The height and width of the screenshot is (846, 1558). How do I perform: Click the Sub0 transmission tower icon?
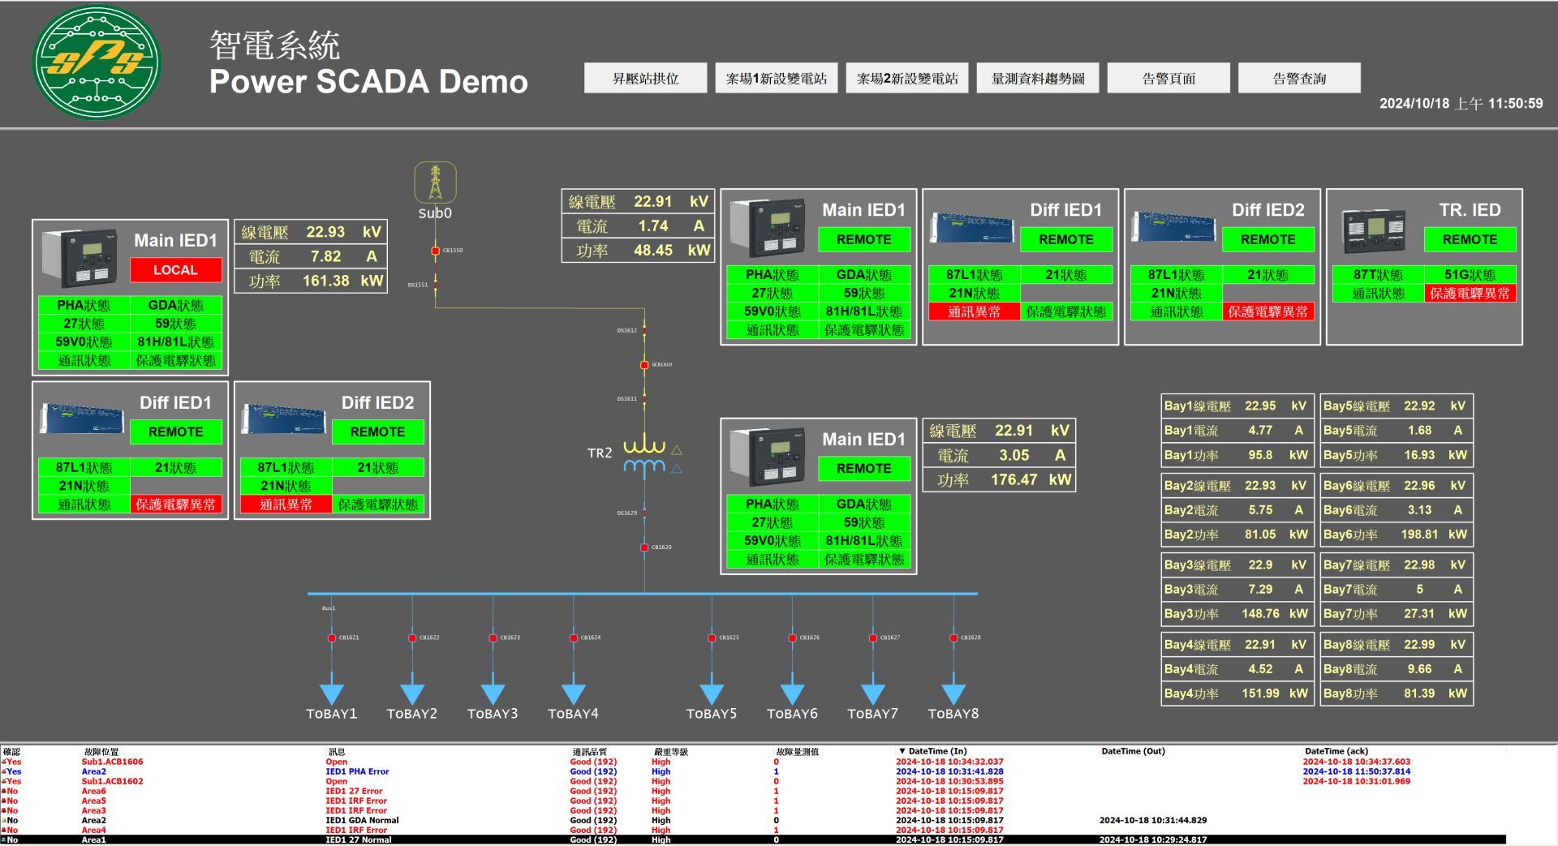(x=435, y=182)
